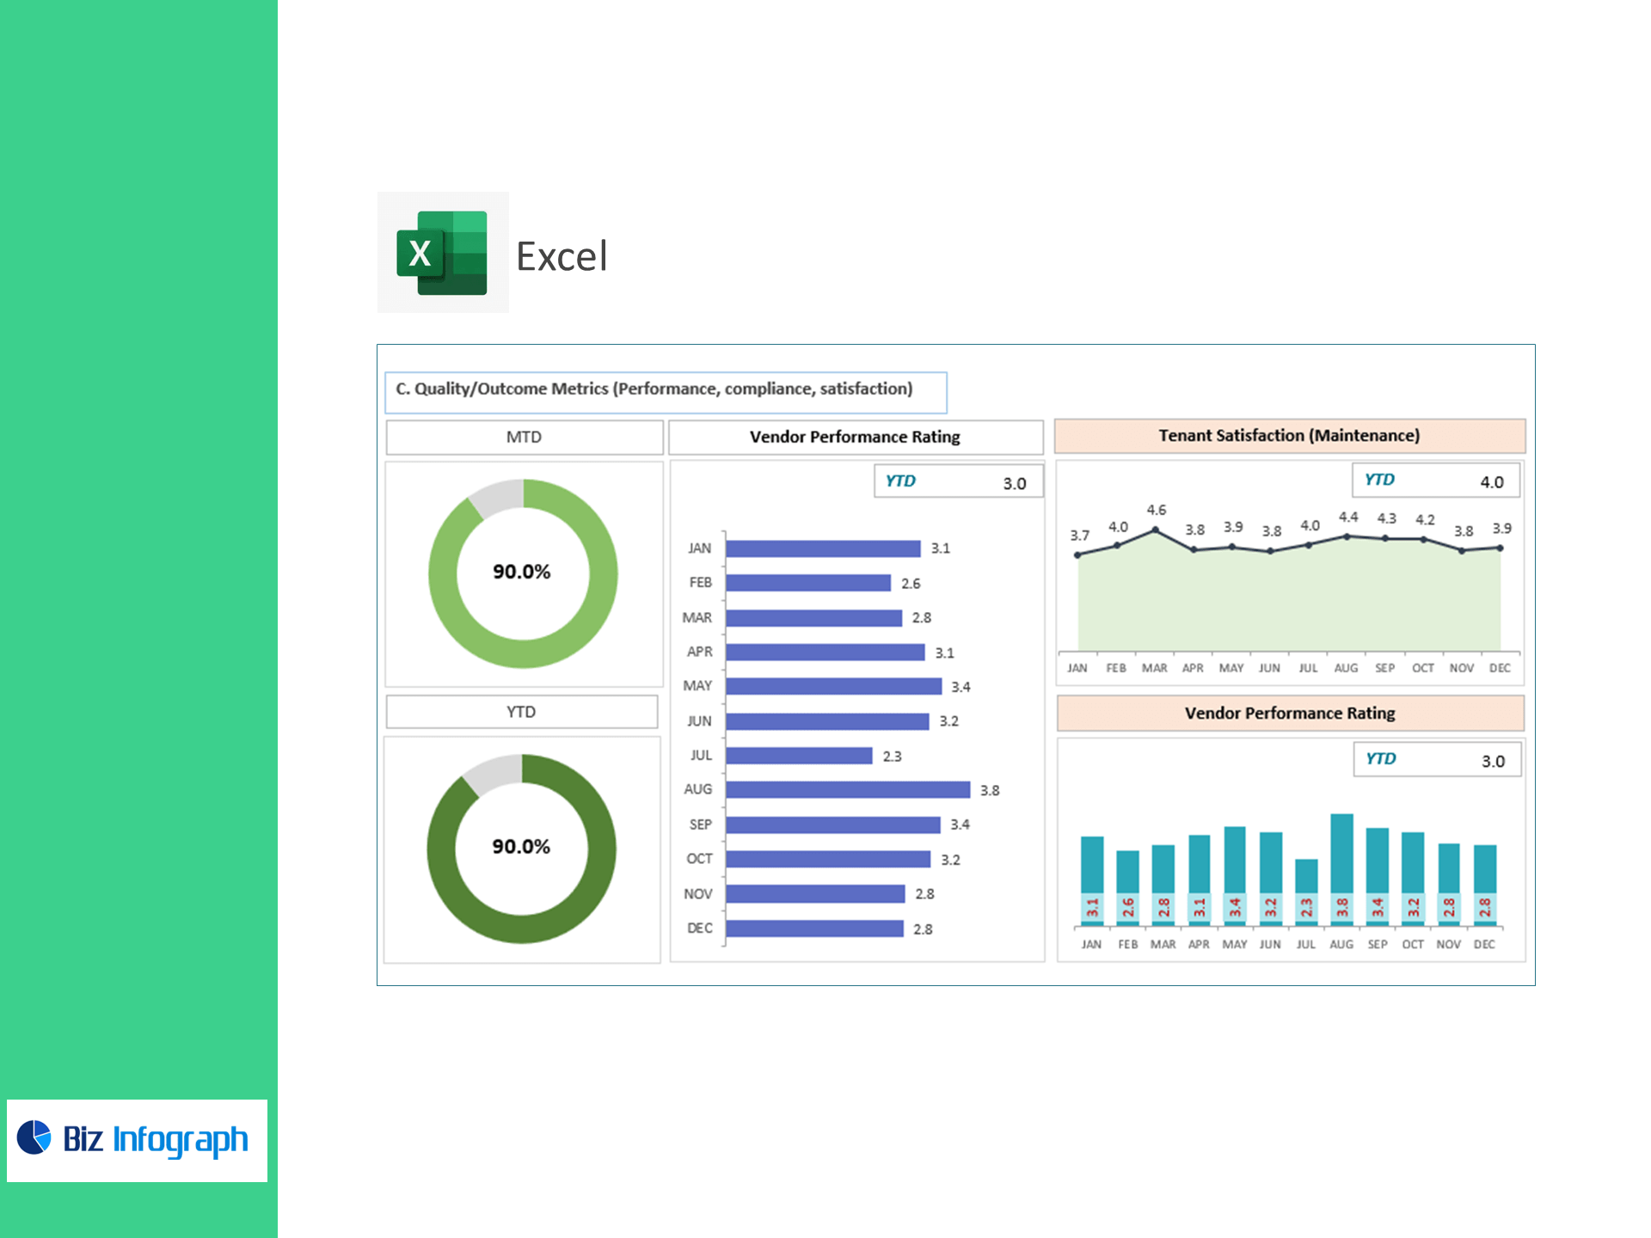Click the 4.6 peak point on the line chart
Image resolution: width=1651 pixels, height=1238 pixels.
1156,530
